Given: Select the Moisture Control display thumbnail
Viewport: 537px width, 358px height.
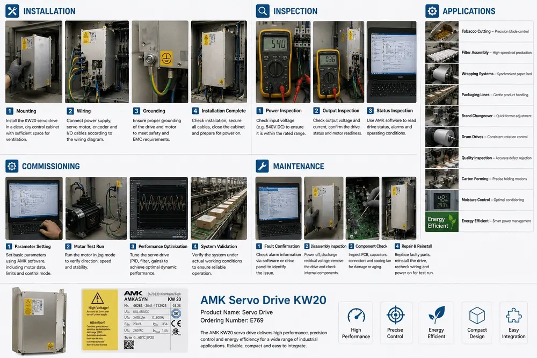Looking at the screenshot, I should 442,201.
